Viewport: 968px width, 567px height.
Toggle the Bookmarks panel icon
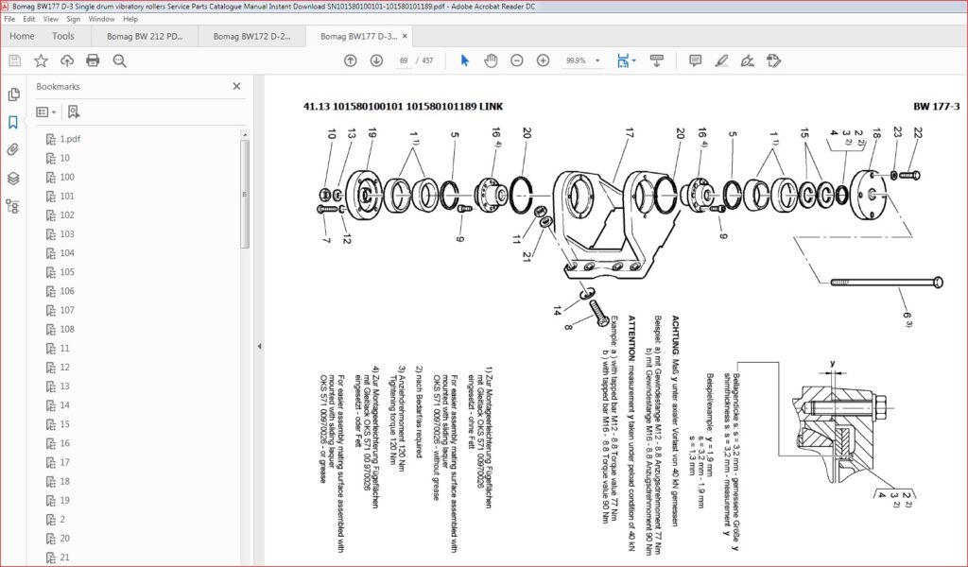tap(13, 122)
